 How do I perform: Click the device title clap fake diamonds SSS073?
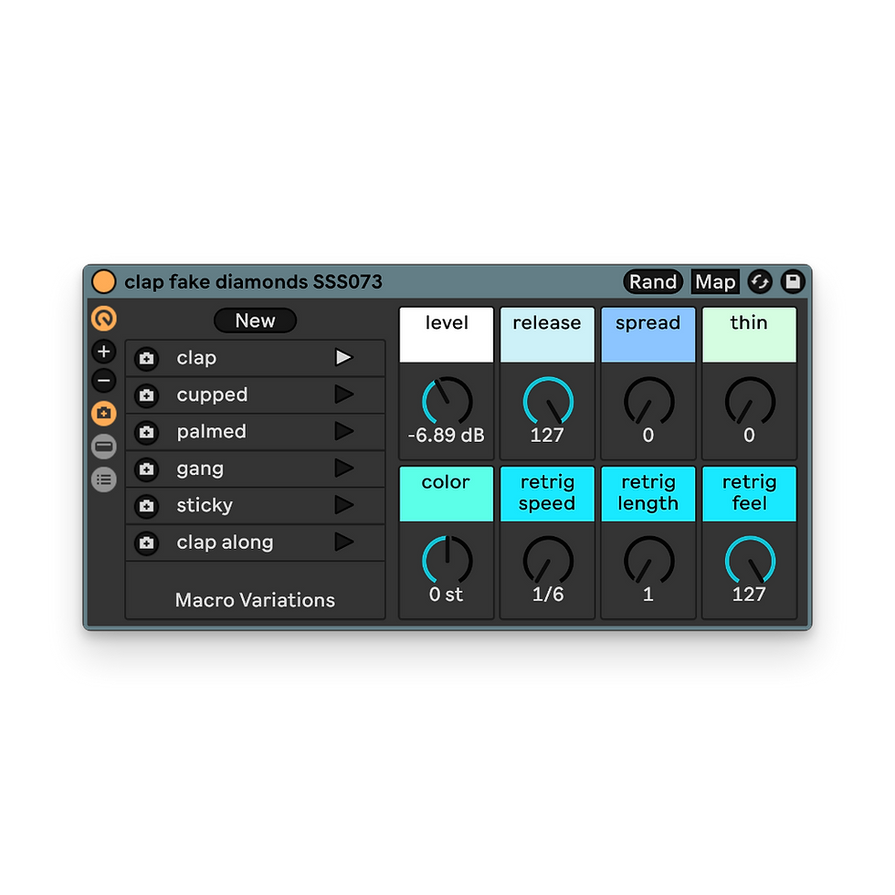pyautogui.click(x=254, y=282)
